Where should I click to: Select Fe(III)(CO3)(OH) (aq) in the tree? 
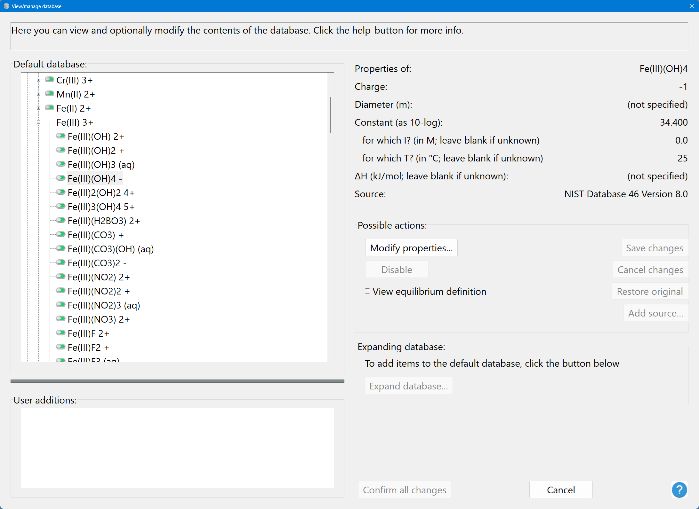[110, 249]
